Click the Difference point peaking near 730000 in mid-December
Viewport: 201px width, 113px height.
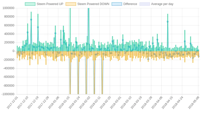[x=31, y=20]
